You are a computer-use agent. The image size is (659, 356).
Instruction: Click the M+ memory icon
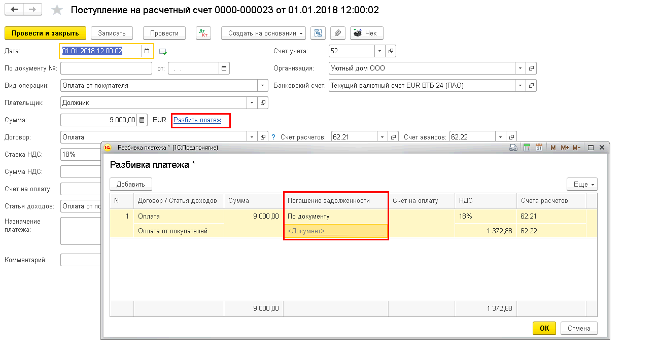tap(565, 148)
